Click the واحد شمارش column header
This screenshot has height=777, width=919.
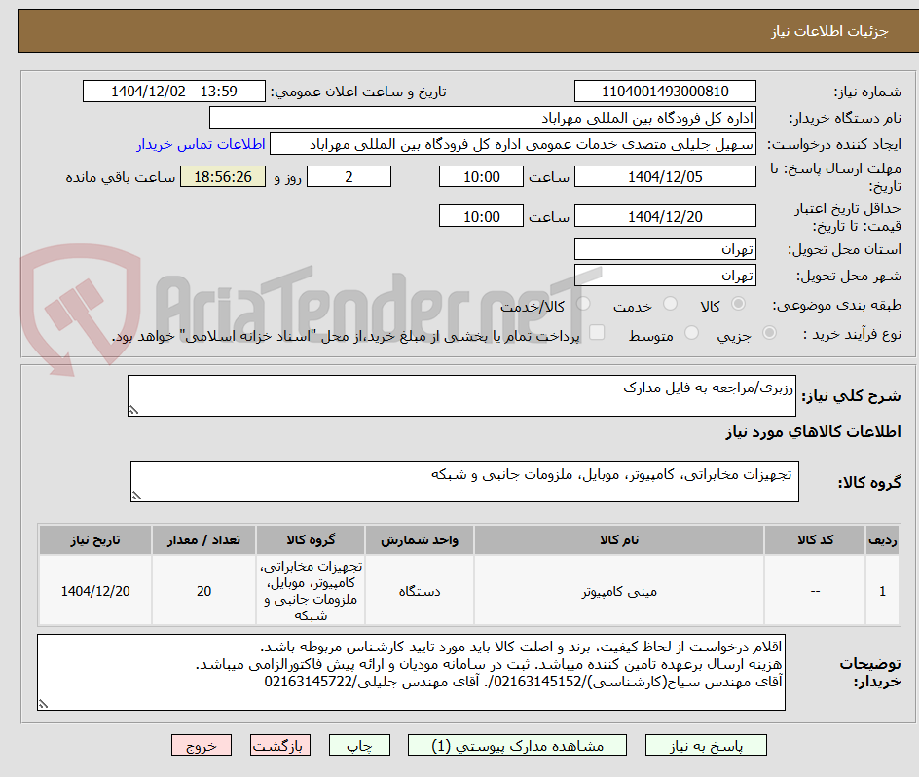click(420, 540)
